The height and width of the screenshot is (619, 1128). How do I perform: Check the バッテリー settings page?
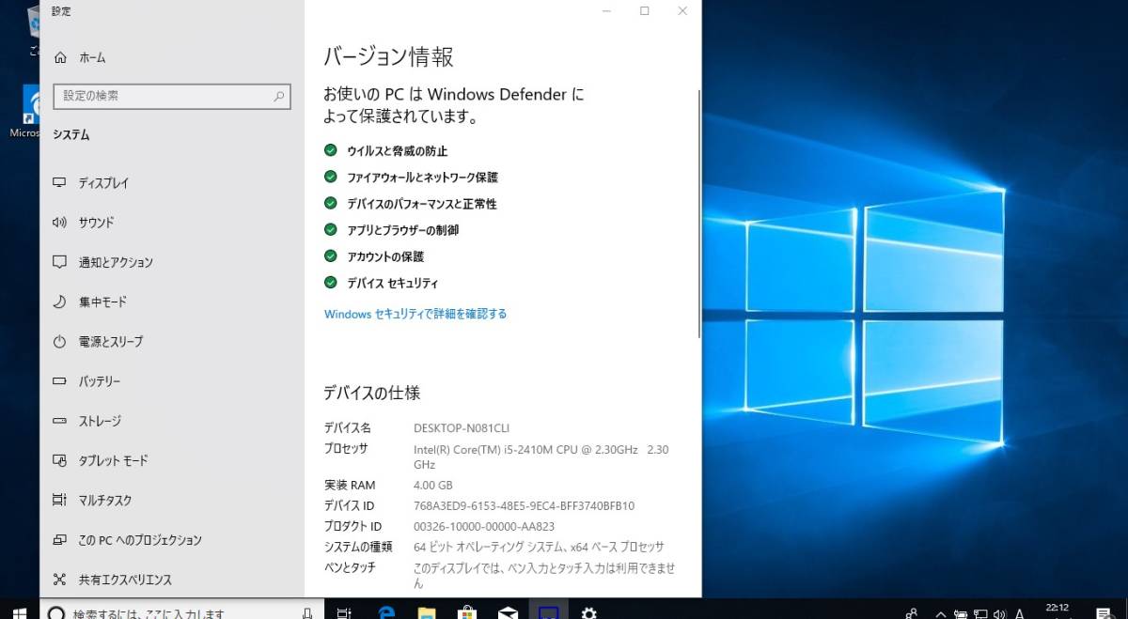(x=94, y=381)
